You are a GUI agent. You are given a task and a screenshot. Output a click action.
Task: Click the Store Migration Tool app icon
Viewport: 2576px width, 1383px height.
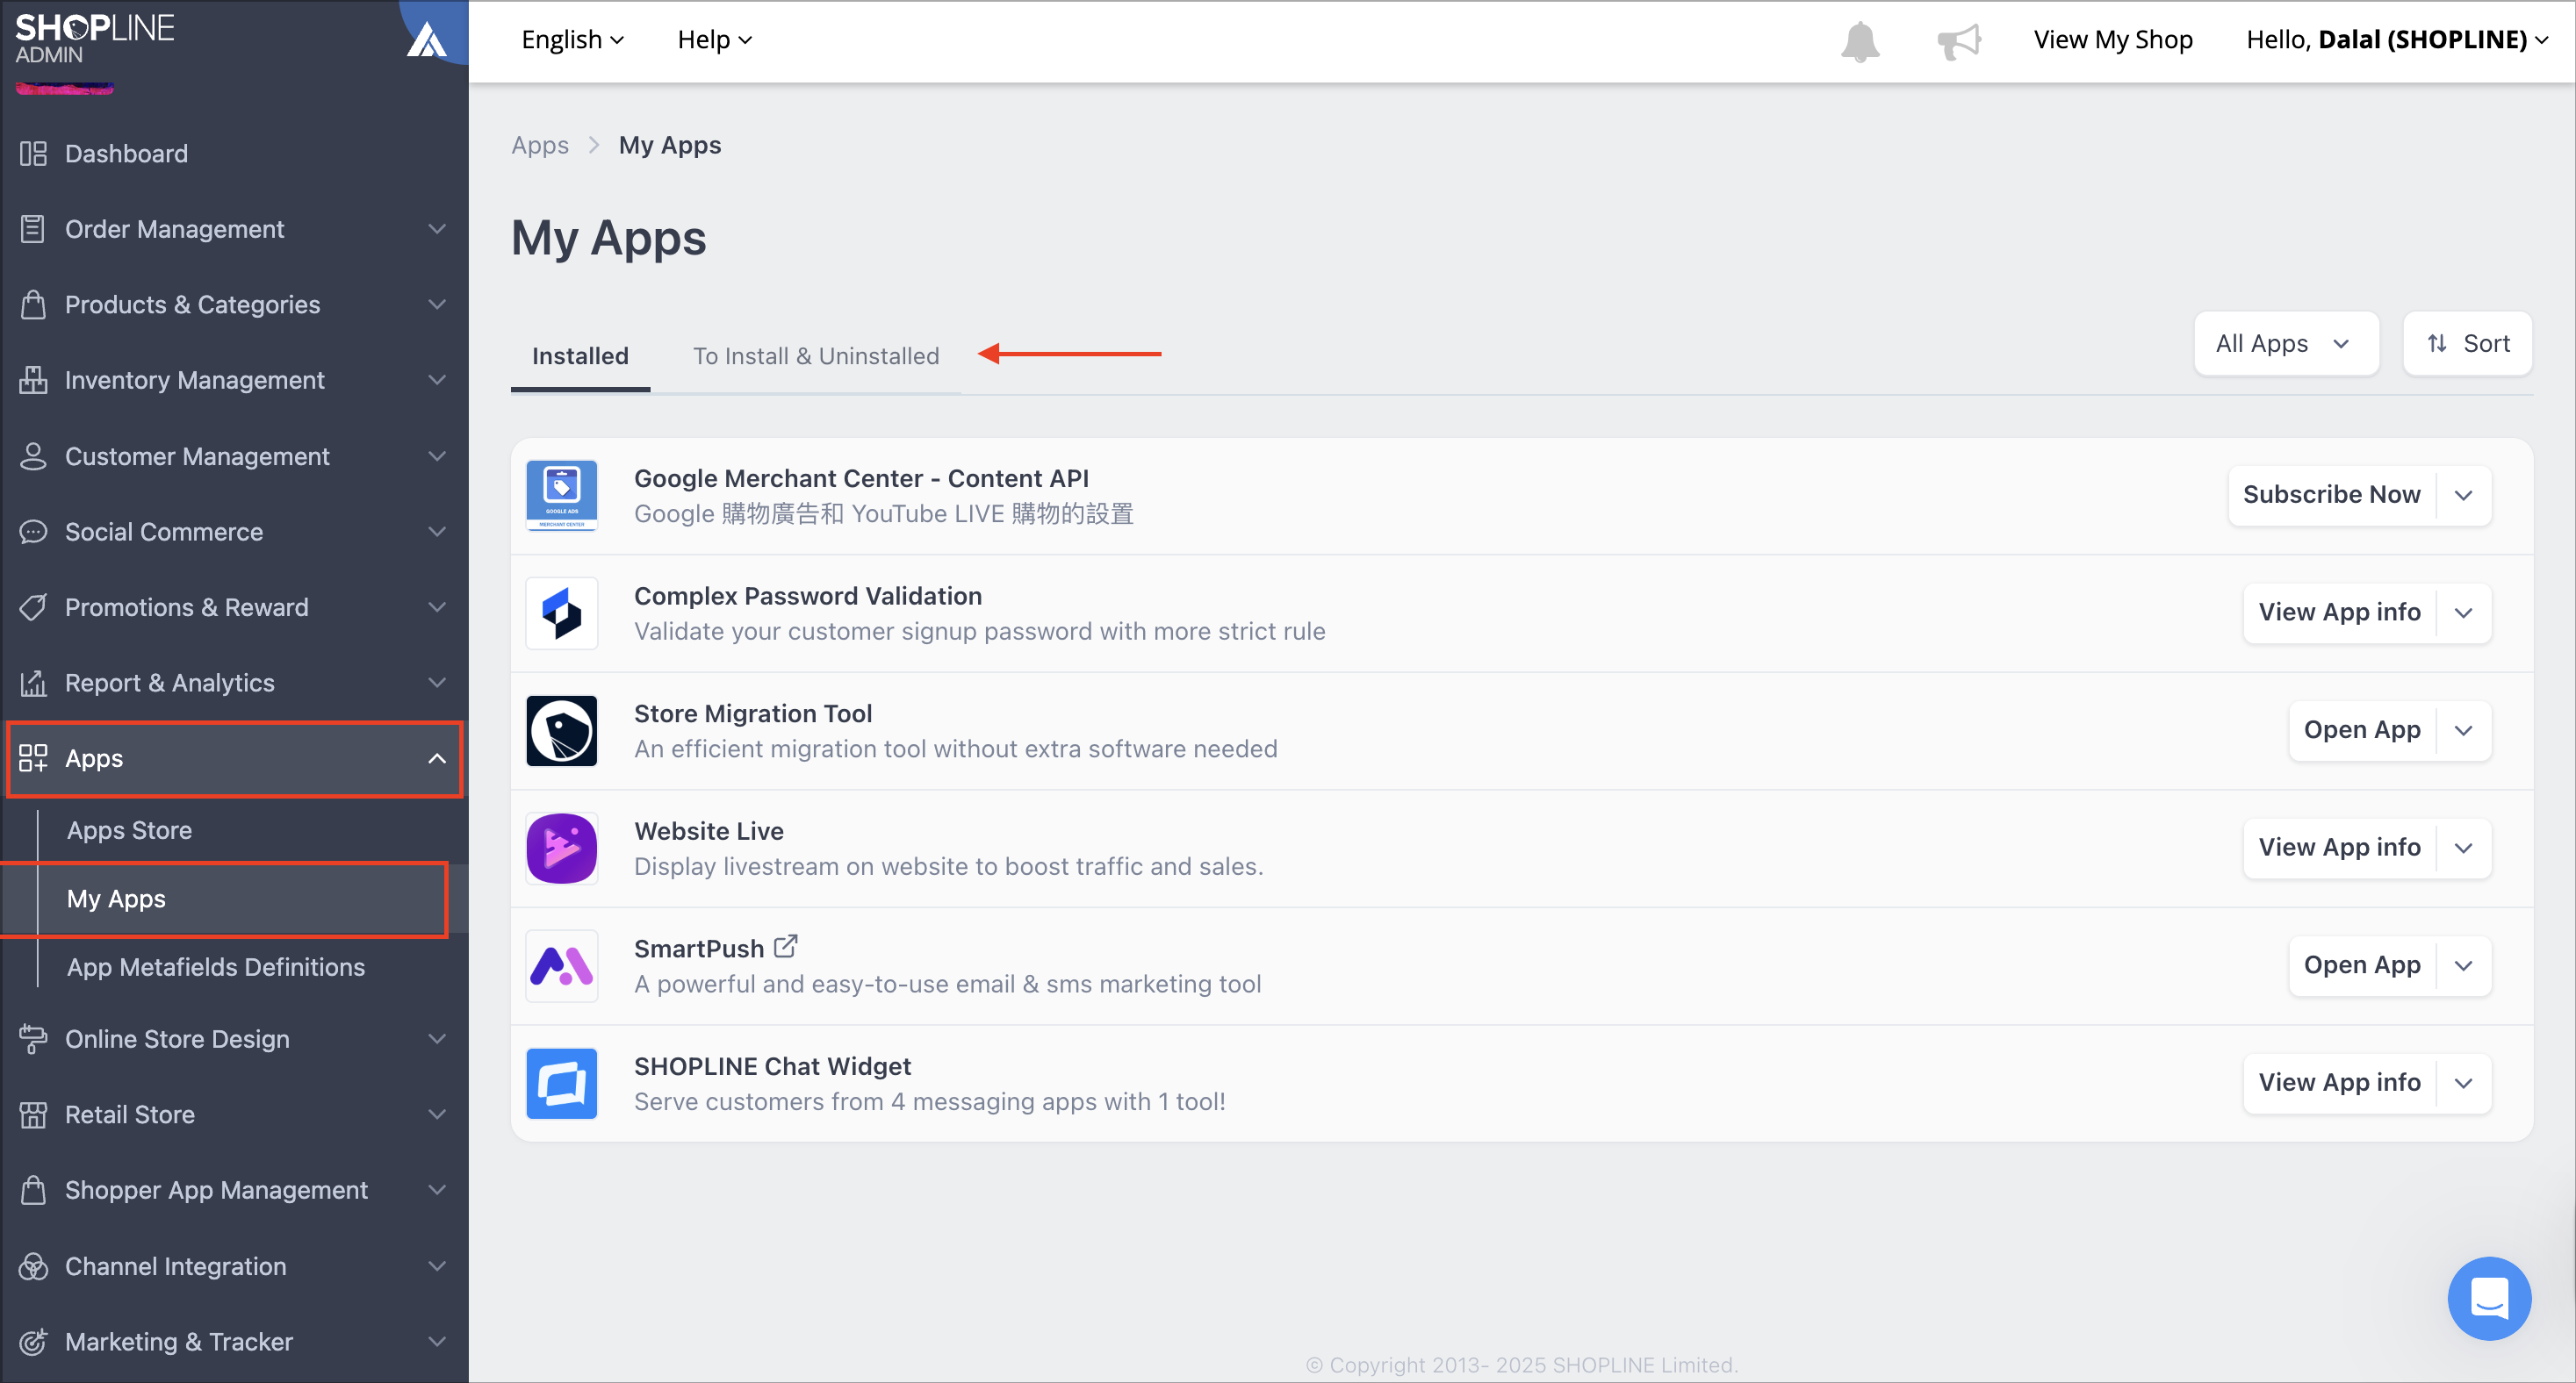562,730
